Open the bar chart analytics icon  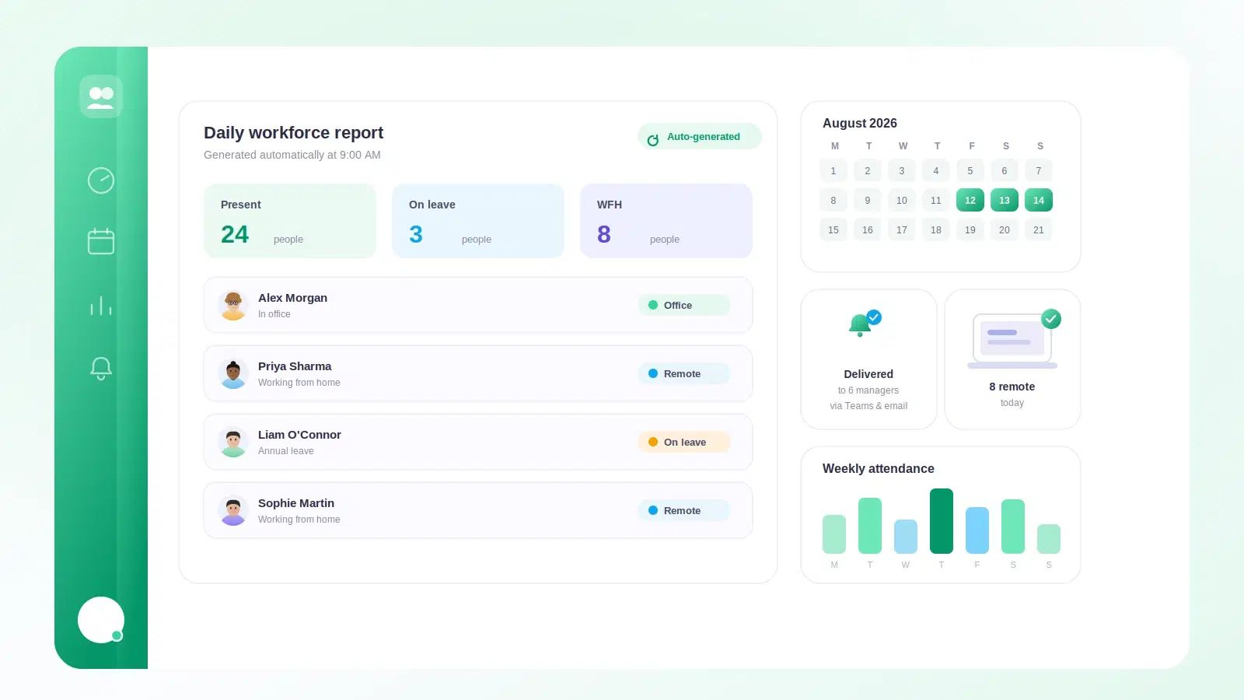click(x=101, y=306)
